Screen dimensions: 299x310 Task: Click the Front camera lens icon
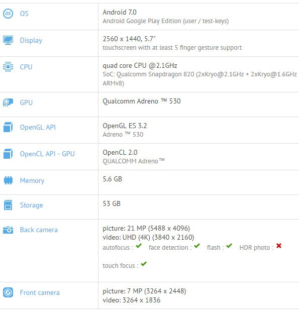(8, 292)
